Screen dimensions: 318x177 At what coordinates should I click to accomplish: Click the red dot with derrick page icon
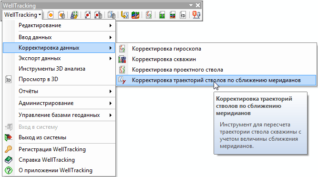point(88,15)
